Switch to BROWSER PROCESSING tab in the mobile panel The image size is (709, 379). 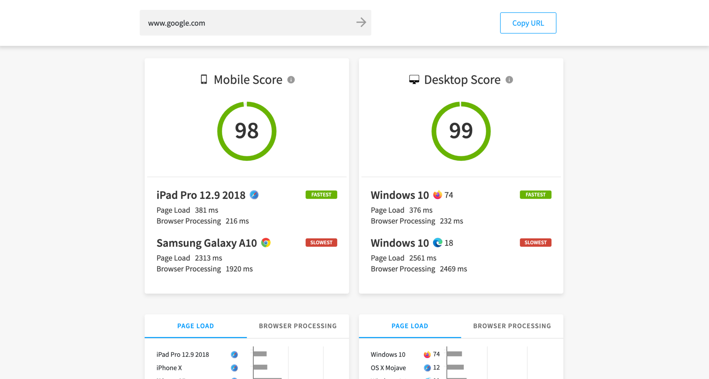tap(298, 326)
